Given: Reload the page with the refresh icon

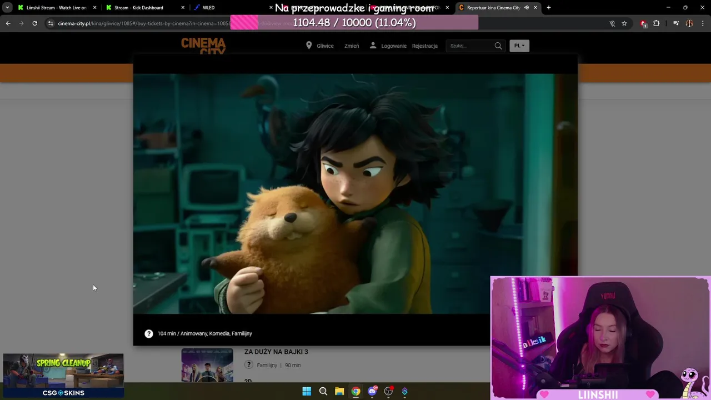Looking at the screenshot, I should pos(34,23).
